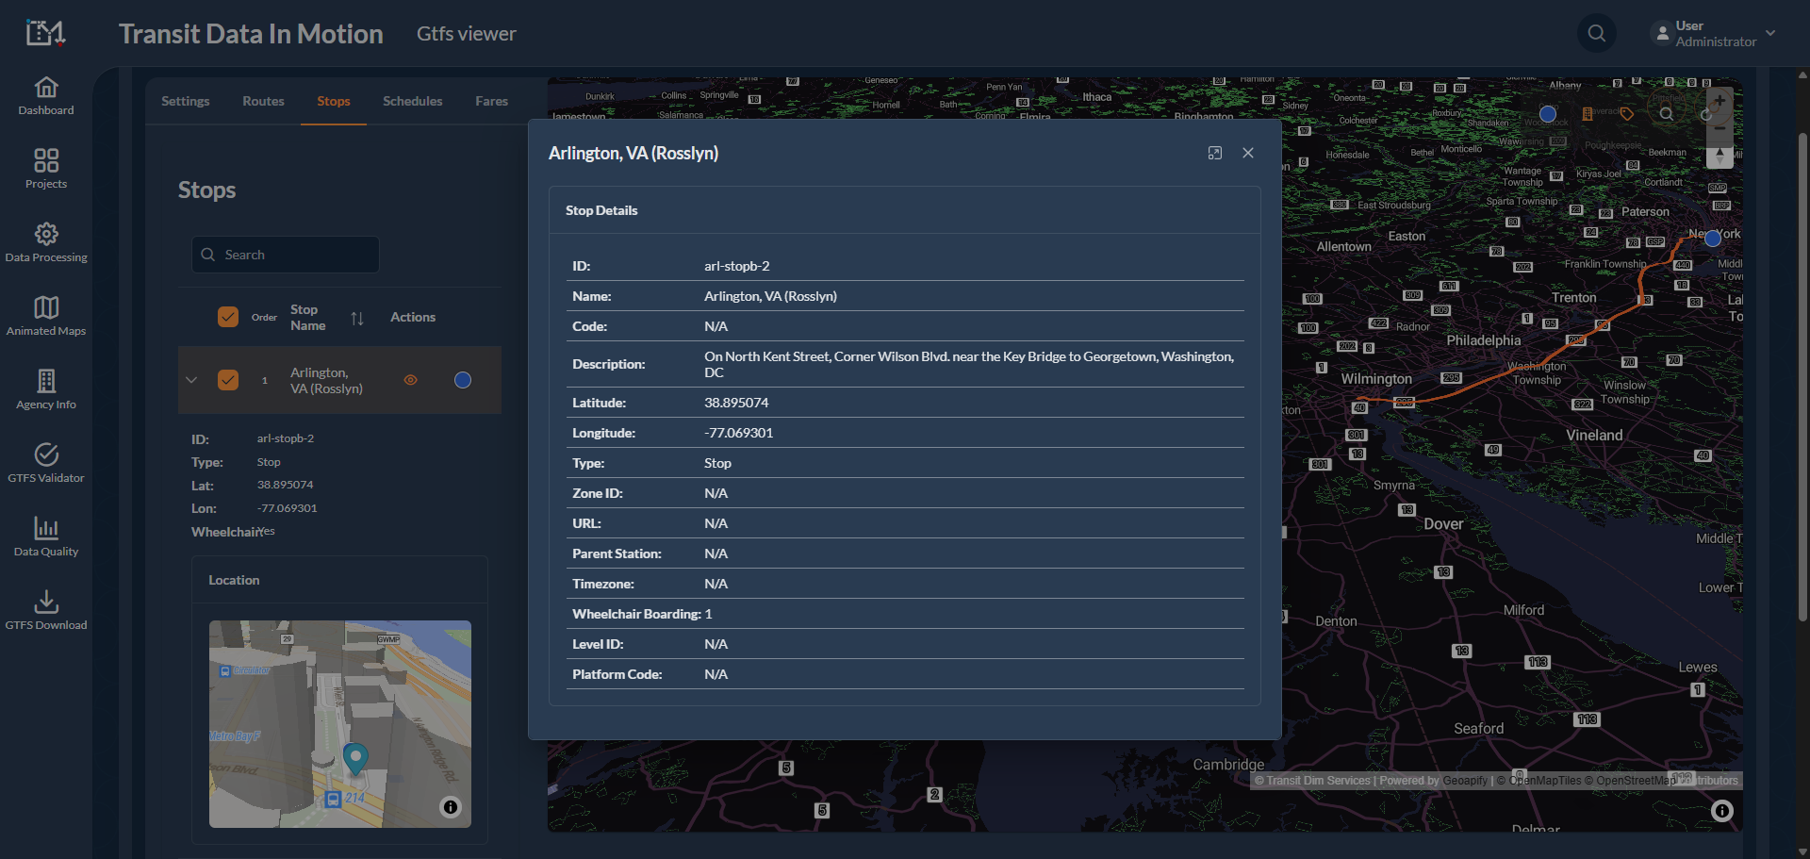Viewport: 1810px width, 859px height.
Task: Uncheck the Arlington, VA (Rosslyn) stop checkbox
Action: [228, 380]
